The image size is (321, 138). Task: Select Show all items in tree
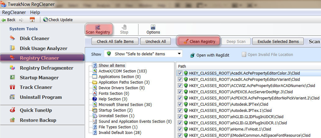click(x=111, y=65)
